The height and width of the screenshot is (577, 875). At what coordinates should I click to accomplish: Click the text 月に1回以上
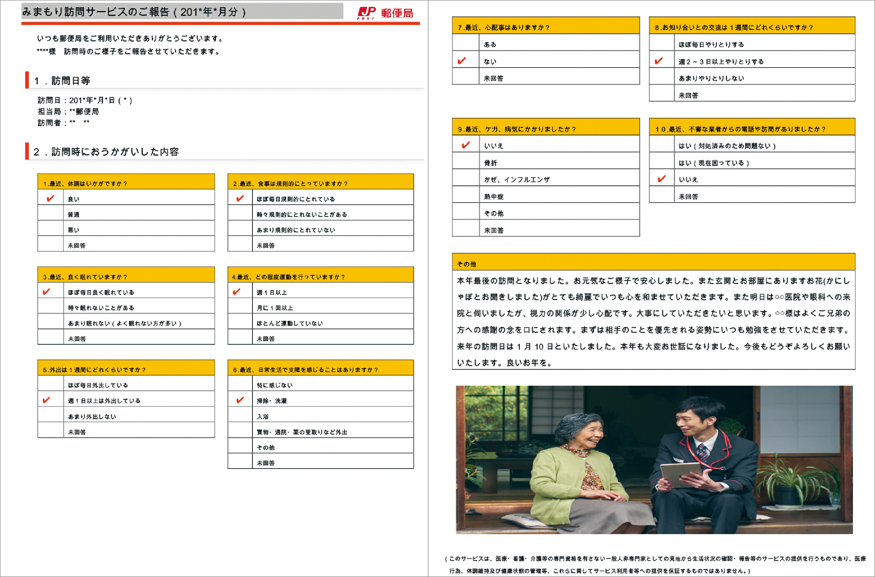275,308
